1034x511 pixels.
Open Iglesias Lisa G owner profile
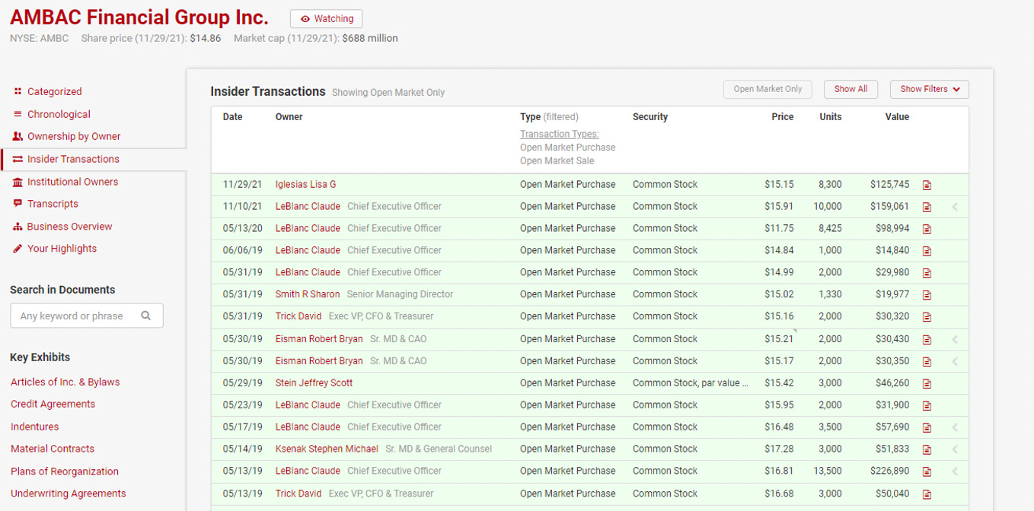point(305,185)
